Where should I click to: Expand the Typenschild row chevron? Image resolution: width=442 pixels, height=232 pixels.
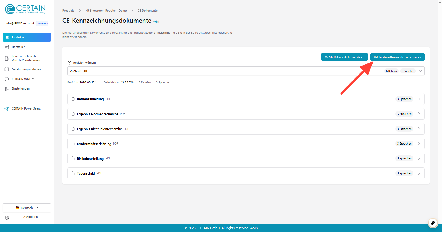tap(419, 173)
